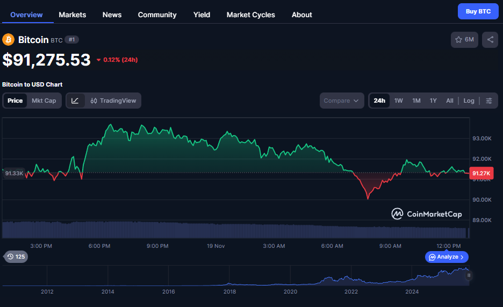The image size is (503, 307).
Task: Select the 24h time range
Action: click(379, 101)
